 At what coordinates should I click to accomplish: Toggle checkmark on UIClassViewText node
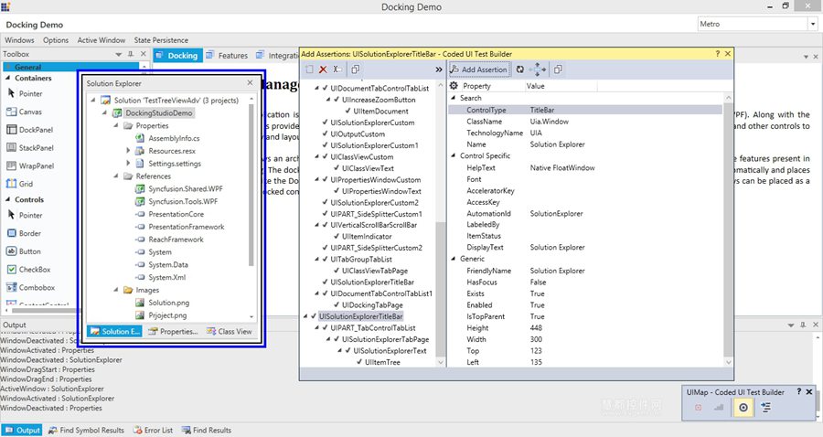(x=337, y=168)
